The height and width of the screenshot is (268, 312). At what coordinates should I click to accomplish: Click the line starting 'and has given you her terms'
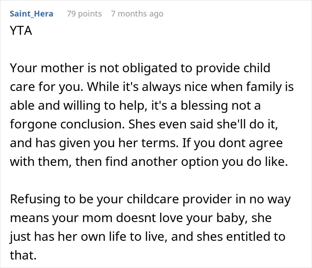tap(146, 143)
